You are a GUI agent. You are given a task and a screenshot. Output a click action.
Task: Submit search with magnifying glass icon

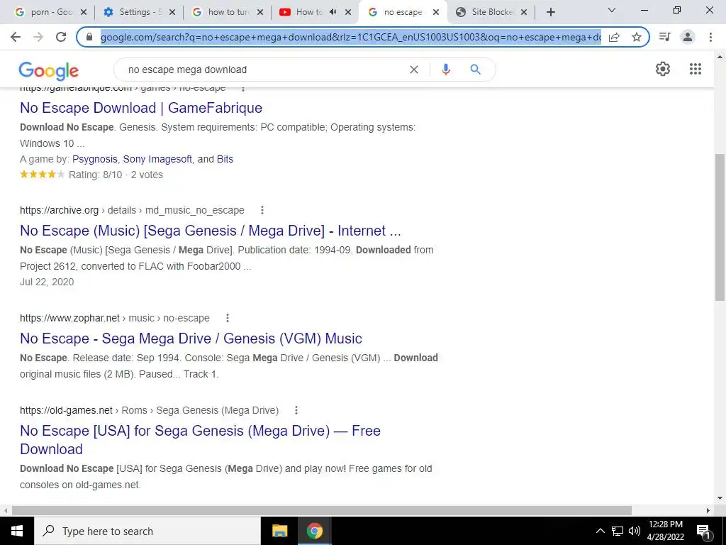tap(475, 70)
